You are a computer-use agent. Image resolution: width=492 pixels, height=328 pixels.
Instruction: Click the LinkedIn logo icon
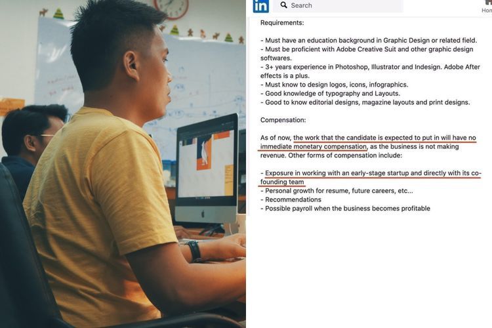click(x=260, y=6)
